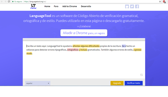The image size is (168, 97).
Task: Click the Verificar texto button
Action: pyautogui.click(x=134, y=83)
